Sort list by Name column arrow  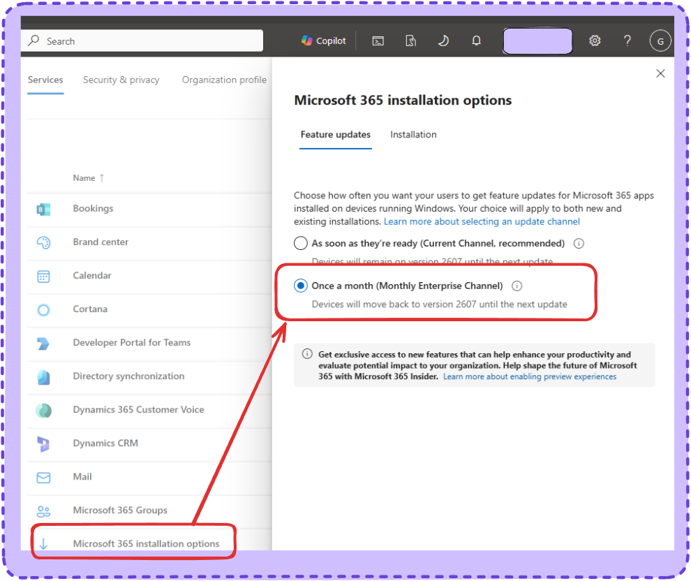point(102,178)
